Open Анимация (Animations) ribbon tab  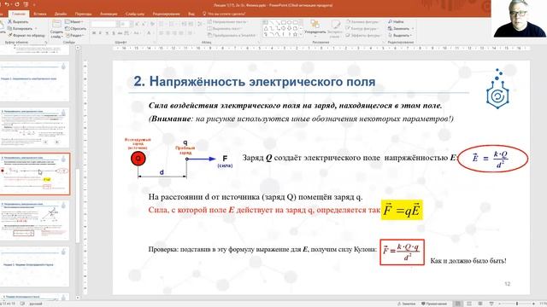[x=109, y=14]
